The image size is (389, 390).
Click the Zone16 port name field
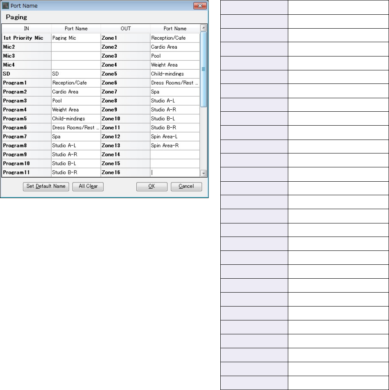pos(175,172)
